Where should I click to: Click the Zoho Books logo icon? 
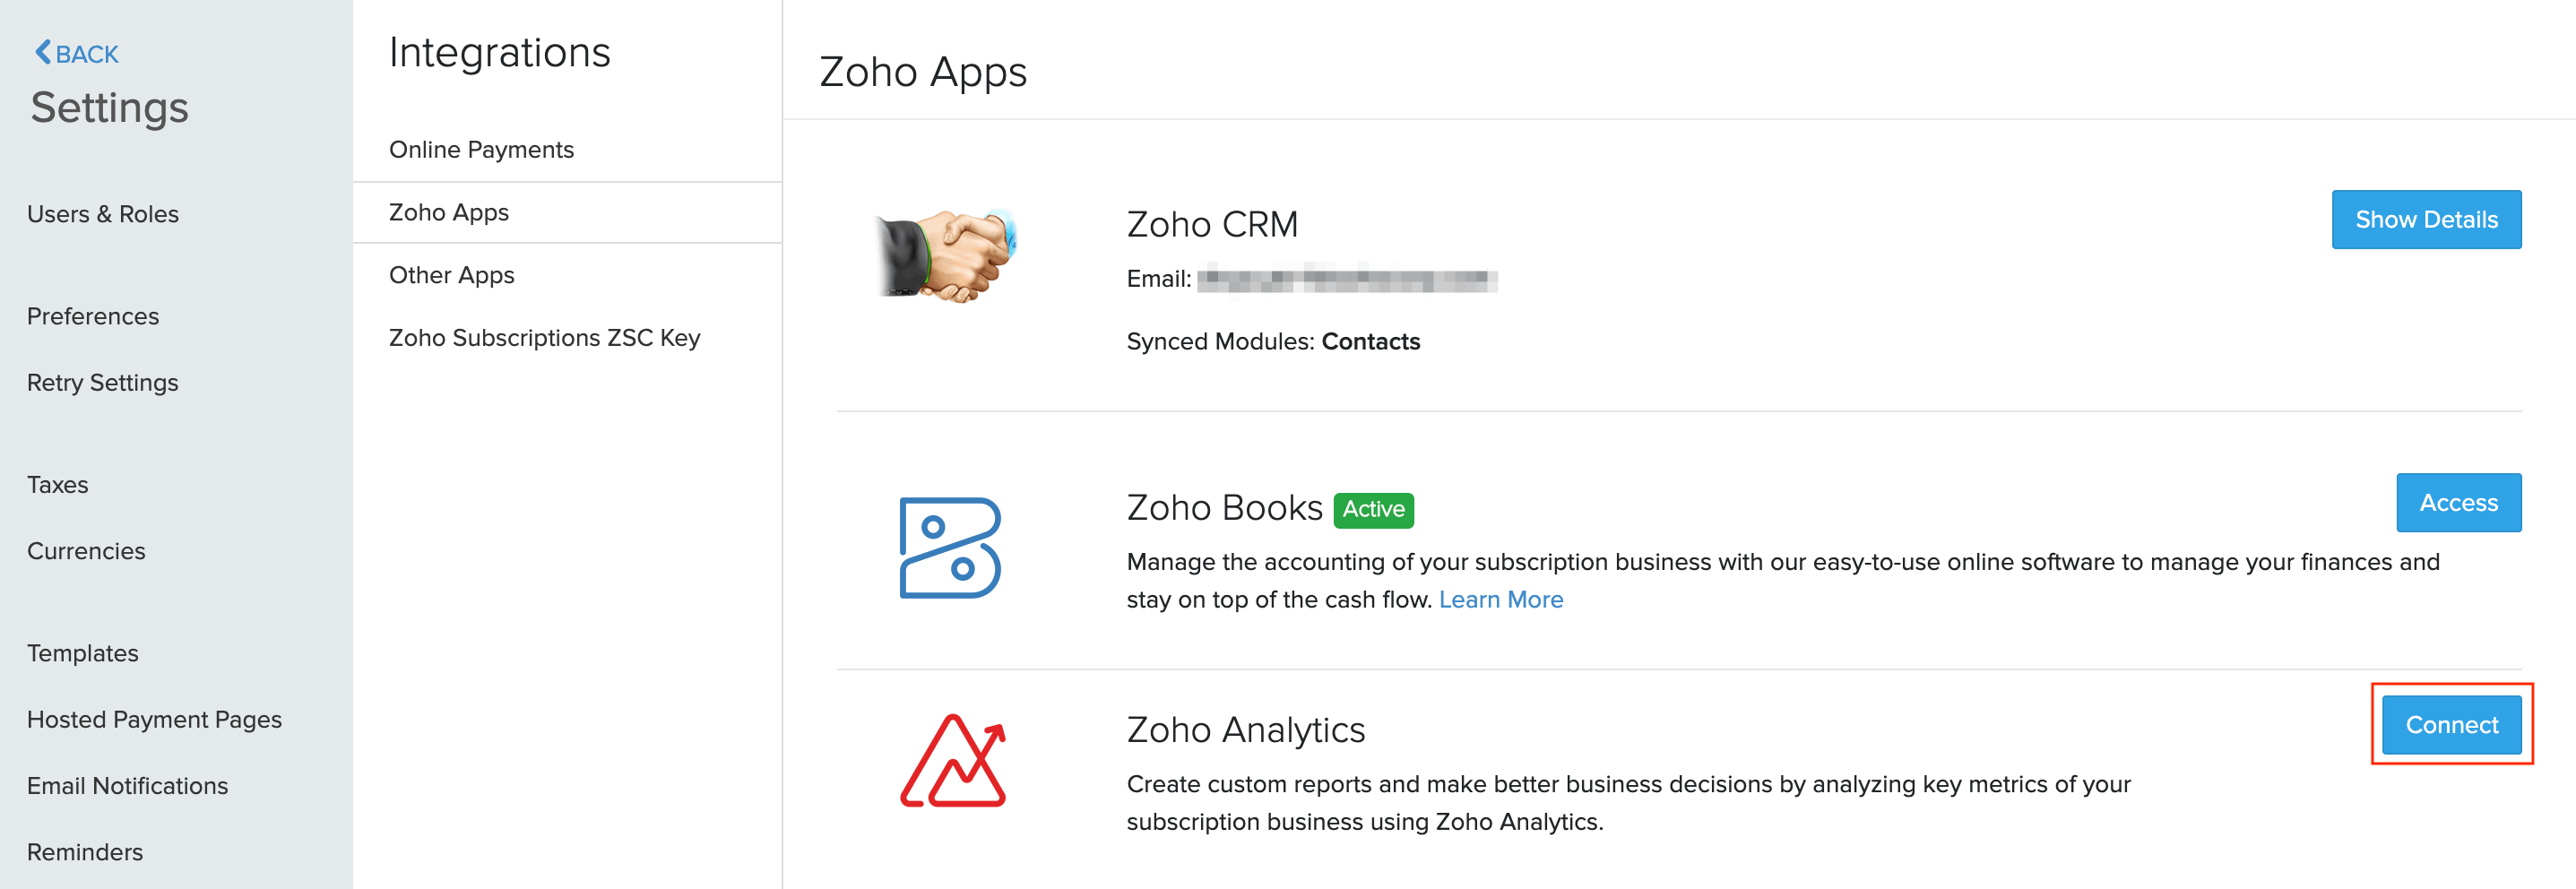point(950,548)
